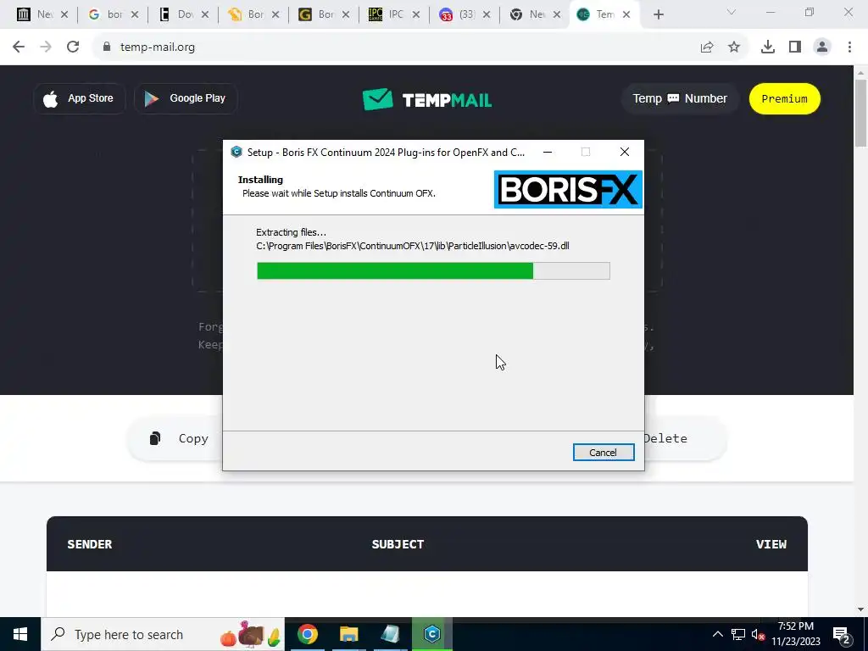Image resolution: width=868 pixels, height=651 pixels.
Task: Open the Continuum installer taskbar icon
Action: pos(431,634)
